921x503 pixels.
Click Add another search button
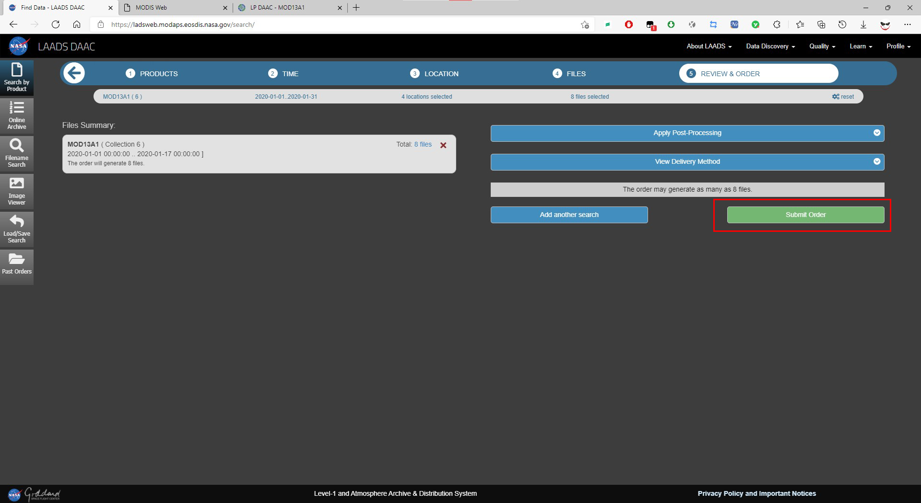[x=569, y=215]
